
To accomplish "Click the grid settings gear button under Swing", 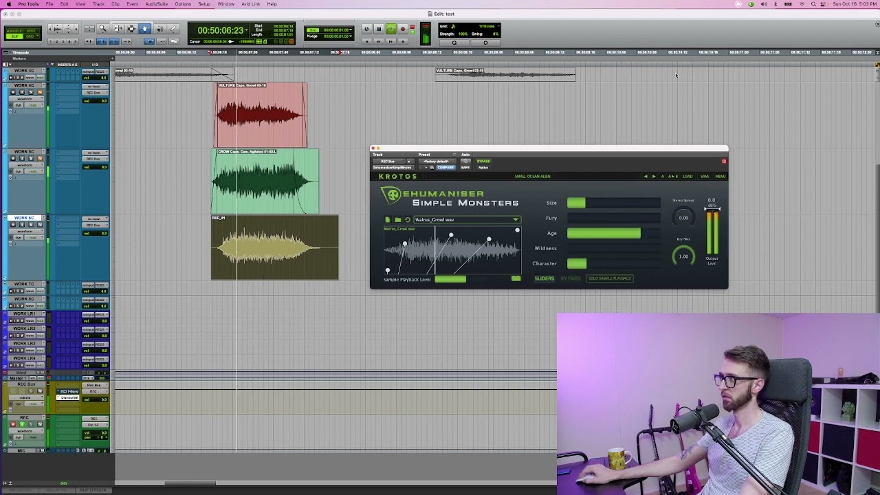I will tap(485, 43).
